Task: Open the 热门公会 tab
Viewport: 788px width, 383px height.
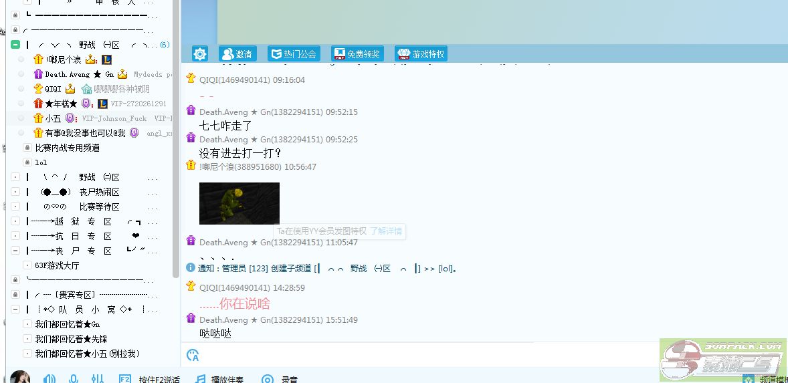Action: tap(294, 54)
